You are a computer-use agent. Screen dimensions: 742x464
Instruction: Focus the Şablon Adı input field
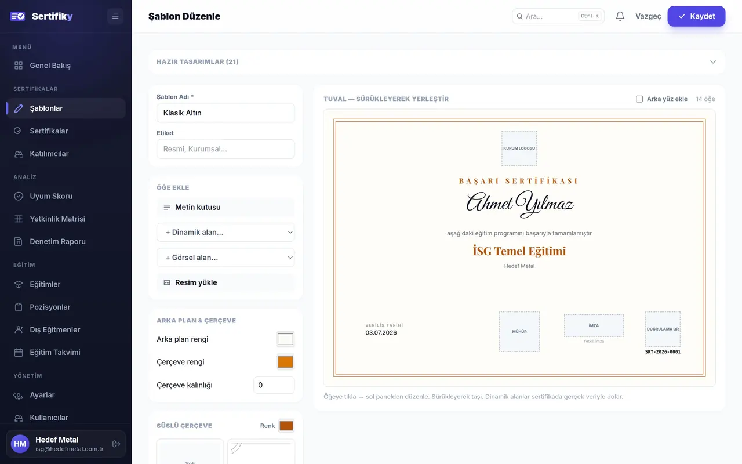[x=225, y=113]
